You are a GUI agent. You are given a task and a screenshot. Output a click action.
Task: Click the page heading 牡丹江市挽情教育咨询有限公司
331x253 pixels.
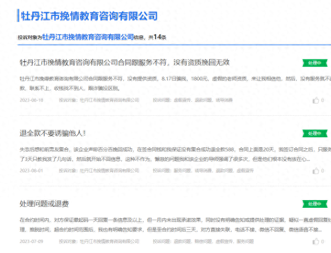coord(89,16)
